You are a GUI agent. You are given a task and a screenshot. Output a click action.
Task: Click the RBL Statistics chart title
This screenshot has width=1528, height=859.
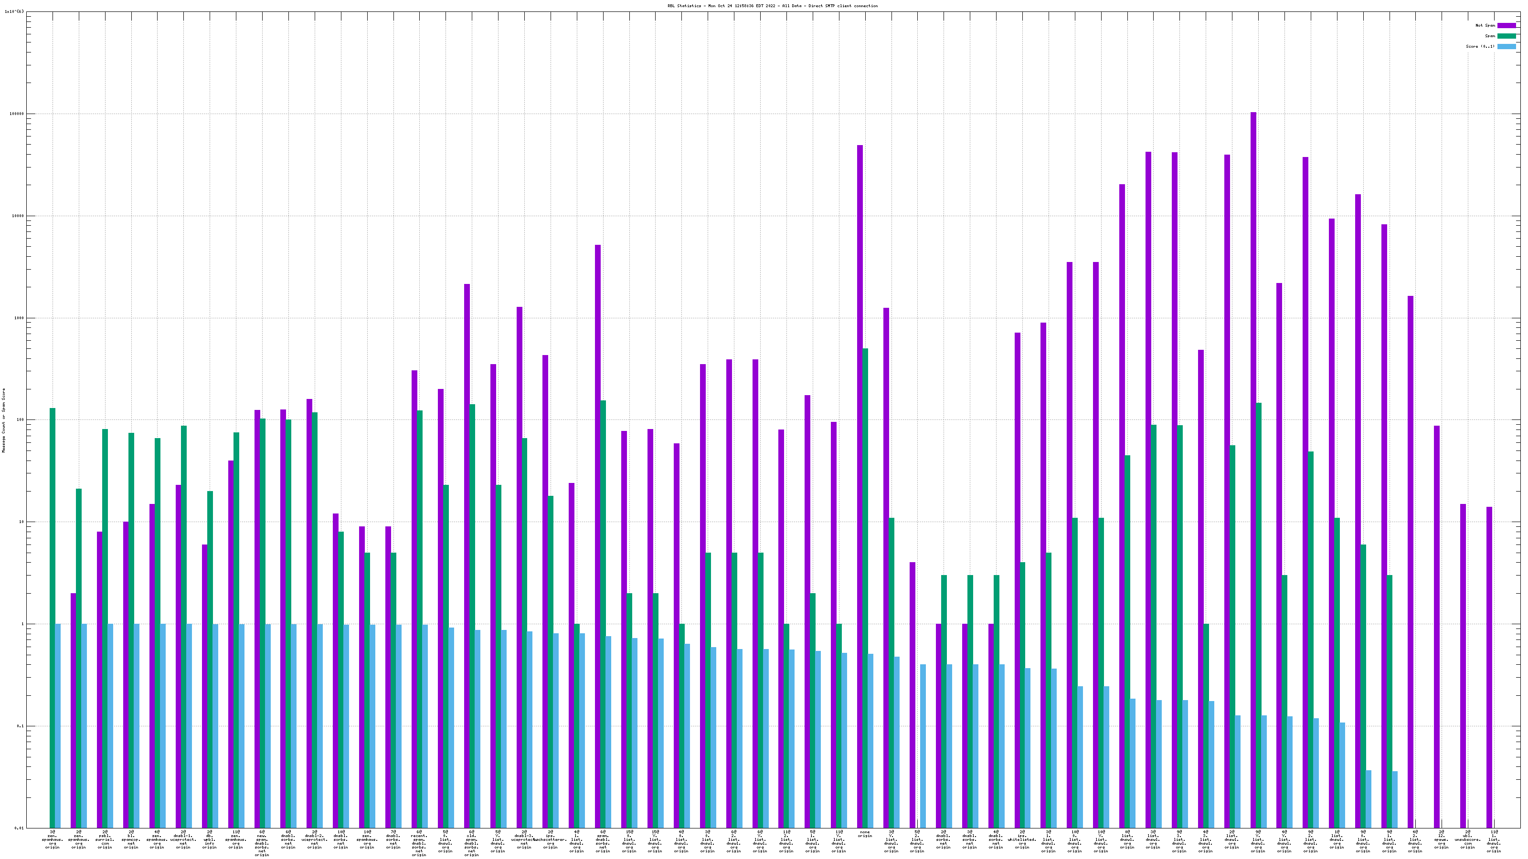pyautogui.click(x=772, y=6)
